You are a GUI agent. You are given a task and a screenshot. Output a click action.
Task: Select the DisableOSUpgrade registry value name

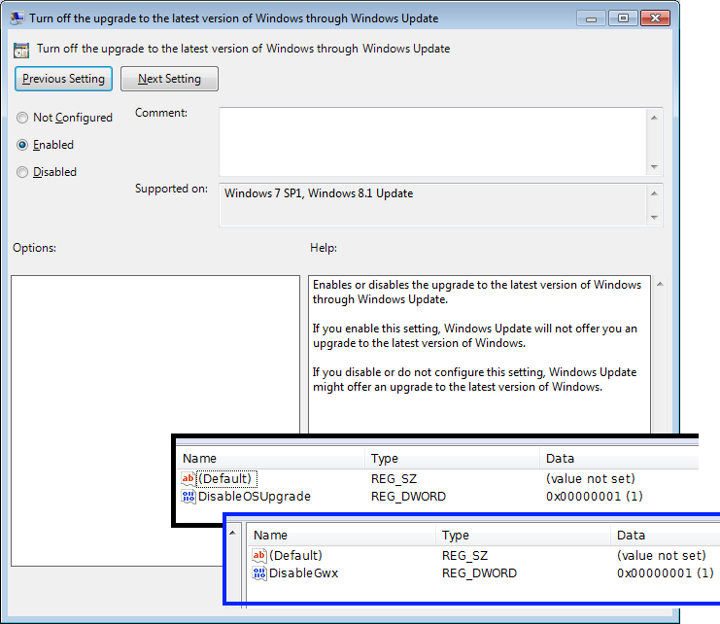pyautogui.click(x=255, y=497)
